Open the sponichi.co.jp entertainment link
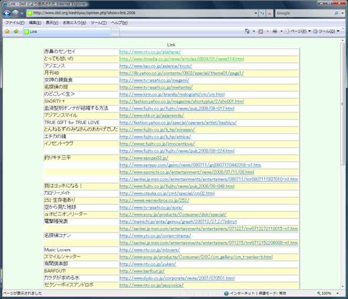Screen dimensions: 348x299 tap(187, 172)
